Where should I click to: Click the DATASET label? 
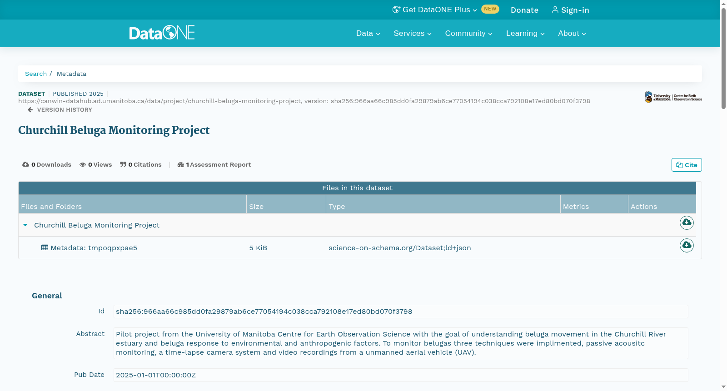31,94
